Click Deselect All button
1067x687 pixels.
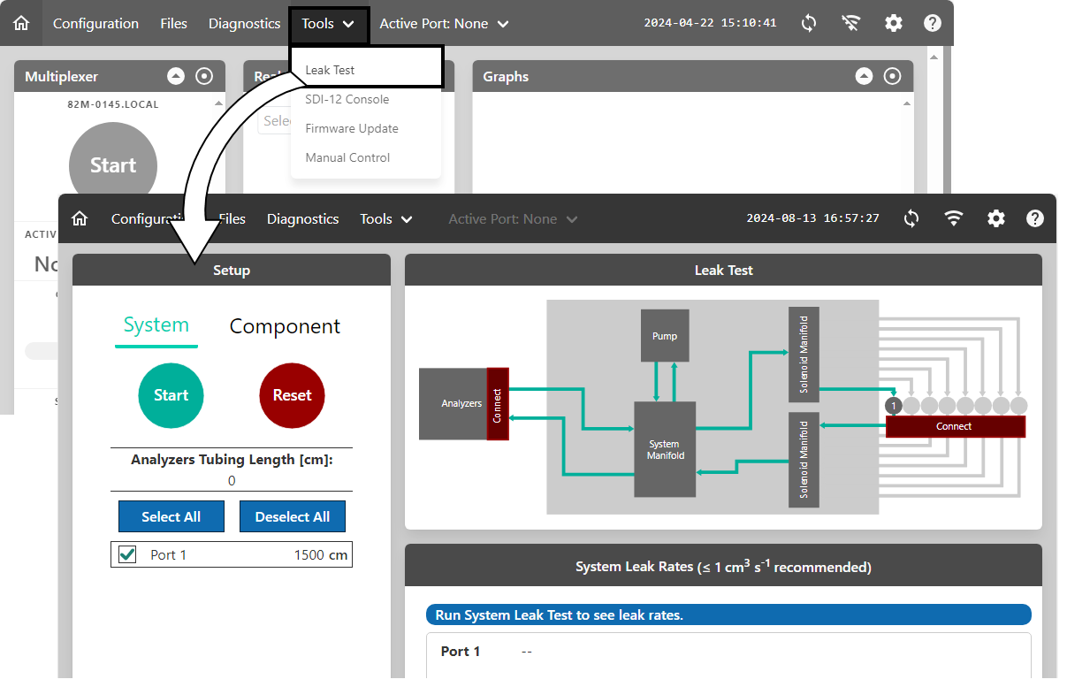pyautogui.click(x=293, y=516)
